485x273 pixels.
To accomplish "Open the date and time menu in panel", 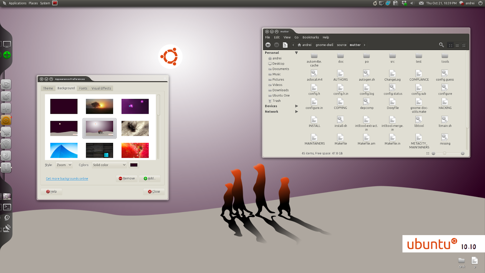I will [x=441, y=3].
